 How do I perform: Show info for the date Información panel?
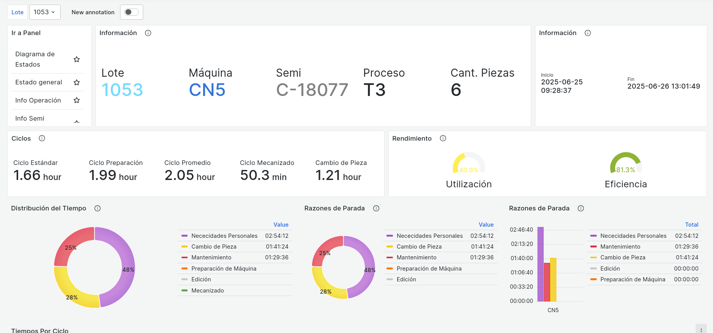coord(588,33)
